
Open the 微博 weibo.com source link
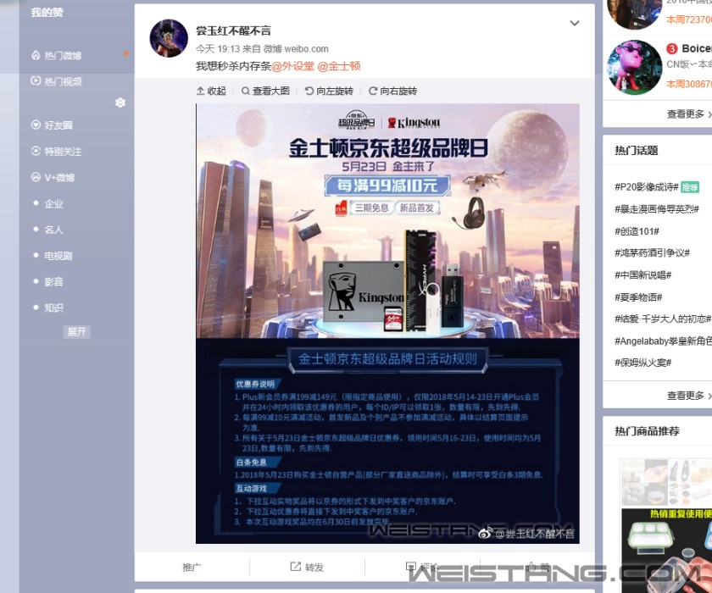296,48
